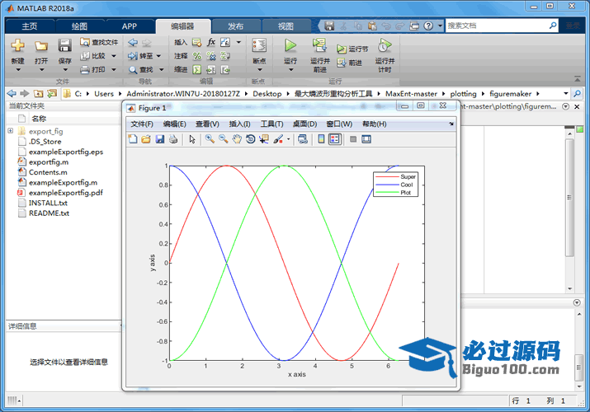Click Show Plot Tools and Dock icon

coord(366,139)
